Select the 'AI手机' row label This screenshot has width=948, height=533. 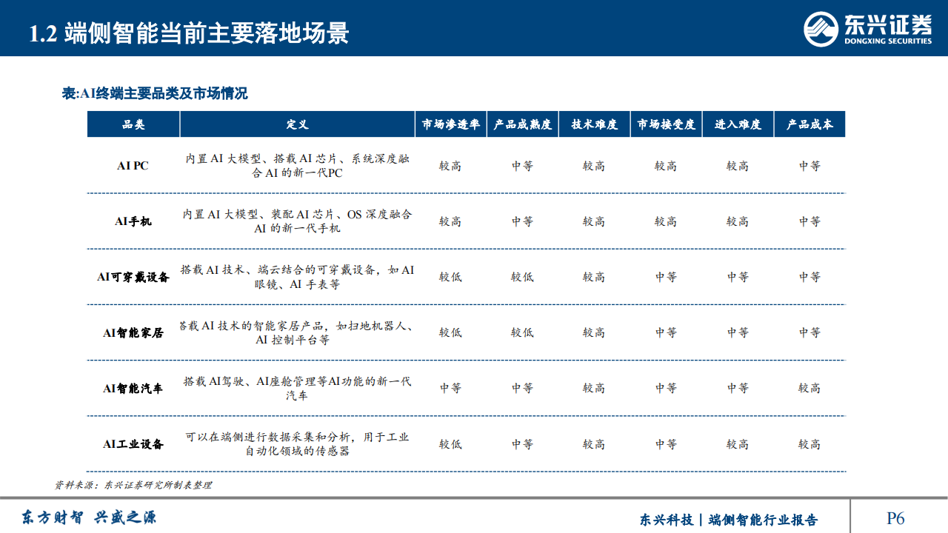pos(133,221)
